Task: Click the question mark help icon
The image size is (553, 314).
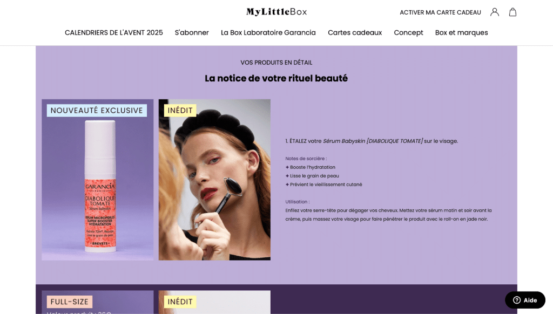Action: 517,300
